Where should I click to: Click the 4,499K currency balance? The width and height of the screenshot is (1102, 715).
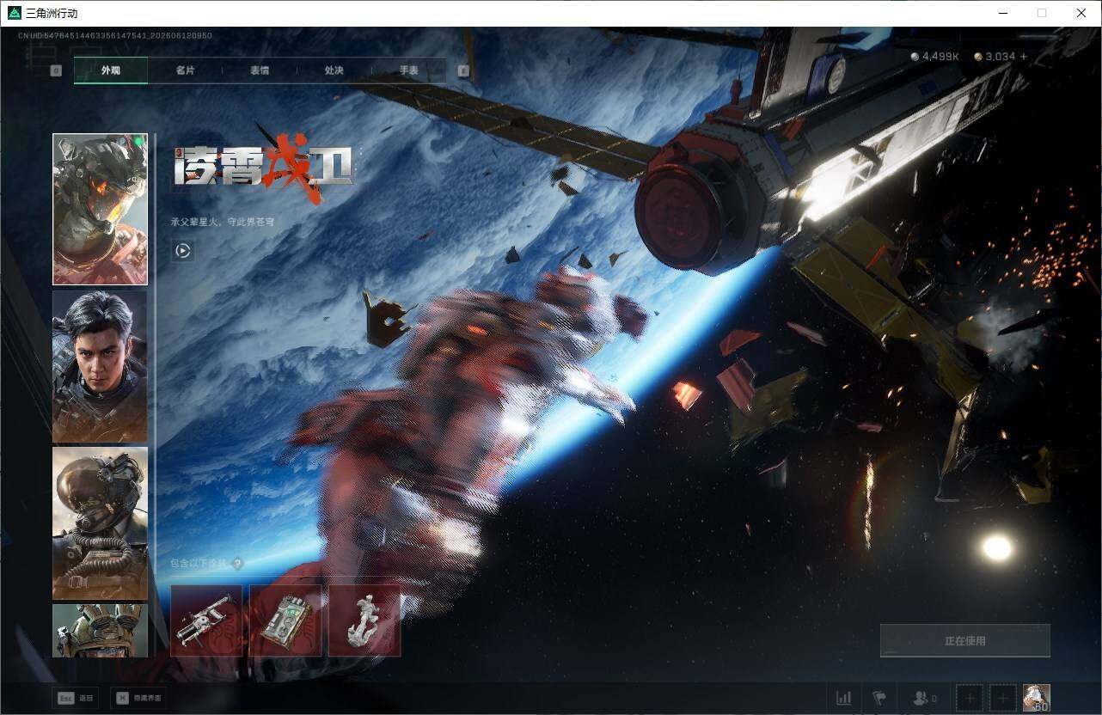tap(935, 57)
